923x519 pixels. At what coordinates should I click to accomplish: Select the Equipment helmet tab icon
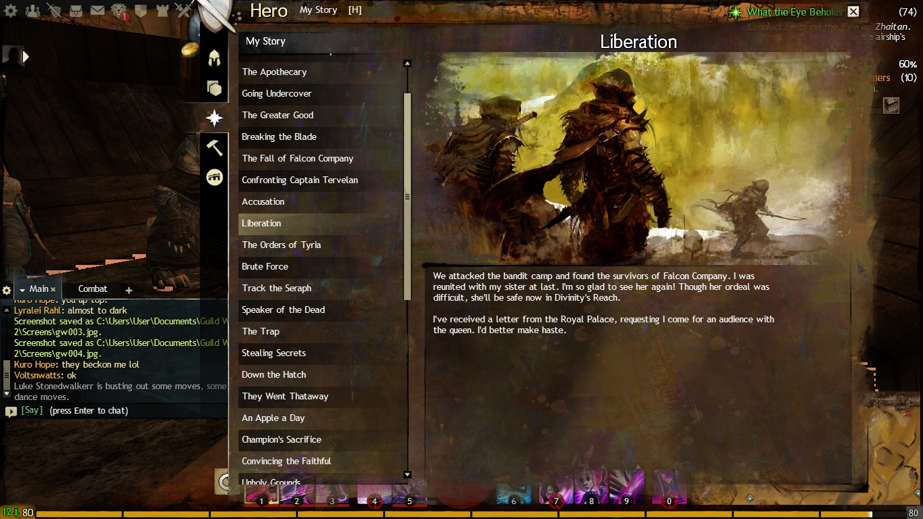click(214, 57)
